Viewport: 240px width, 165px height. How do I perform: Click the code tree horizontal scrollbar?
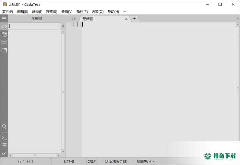tap(35, 155)
